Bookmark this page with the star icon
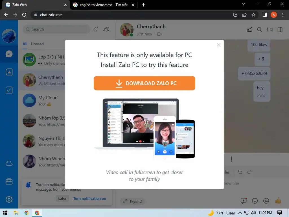Screen dimensions: 289x217 click(253, 15)
